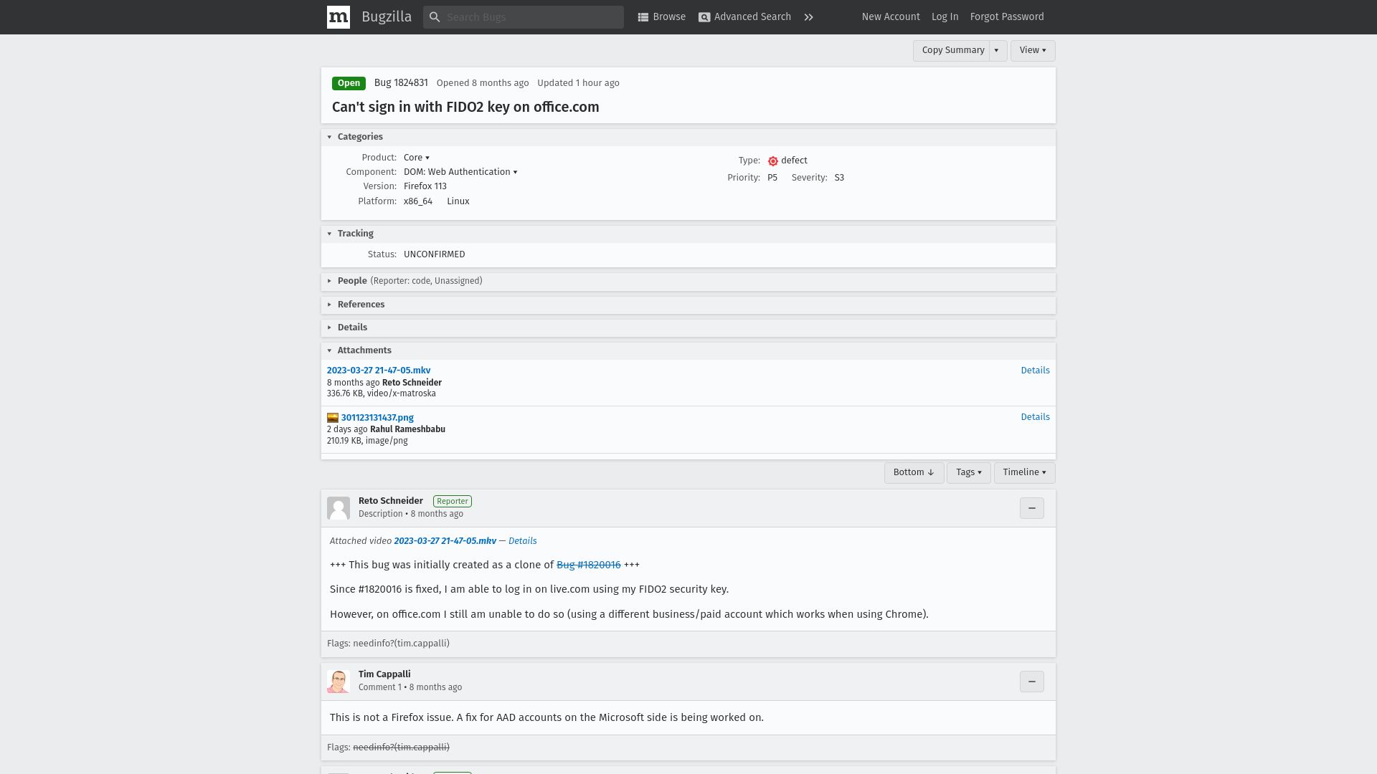Click Log In in header
The image size is (1377, 774).
(945, 17)
